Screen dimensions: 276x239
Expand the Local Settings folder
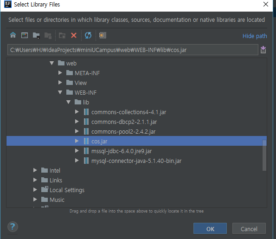point(35,189)
